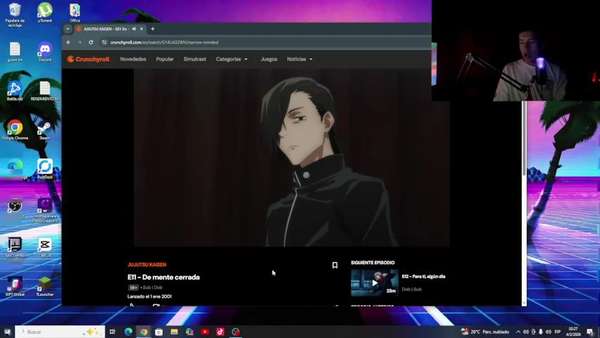Viewport: 600px width, 338px height.
Task: Click the SIGUIENTE EPISODIO heading
Action: (373, 263)
